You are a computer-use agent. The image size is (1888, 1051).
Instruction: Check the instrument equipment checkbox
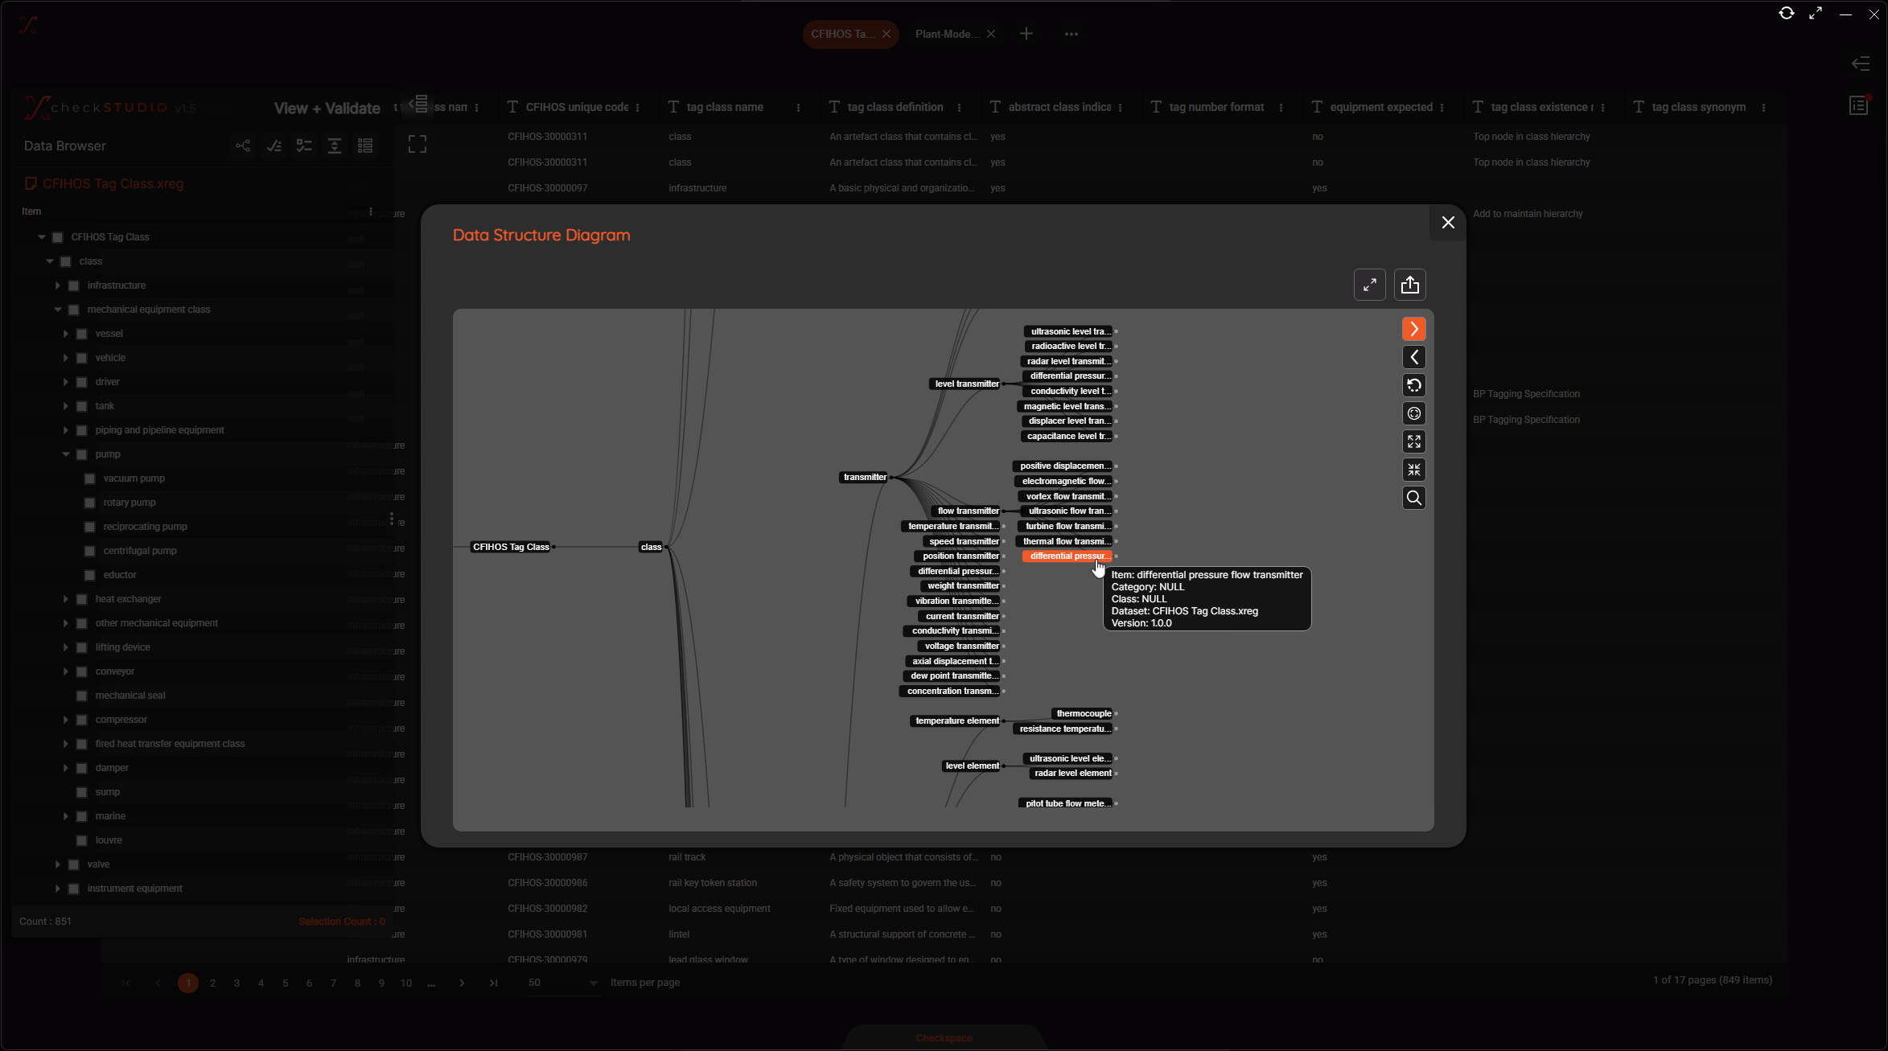74,889
